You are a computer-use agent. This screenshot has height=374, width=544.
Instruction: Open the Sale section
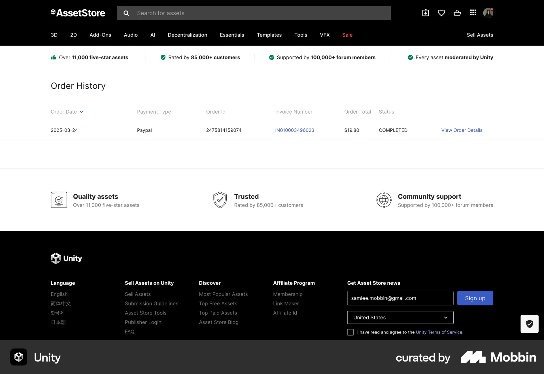tap(347, 35)
